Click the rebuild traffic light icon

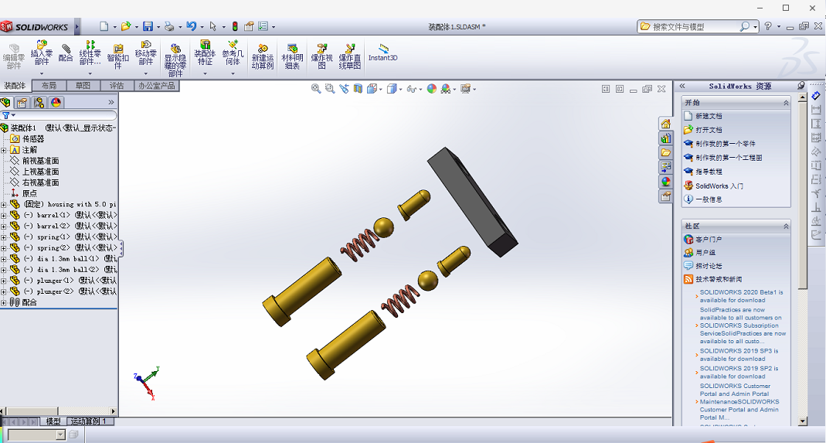(235, 26)
